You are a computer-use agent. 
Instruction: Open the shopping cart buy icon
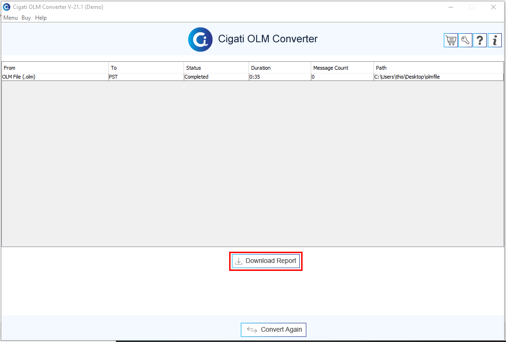tap(451, 40)
